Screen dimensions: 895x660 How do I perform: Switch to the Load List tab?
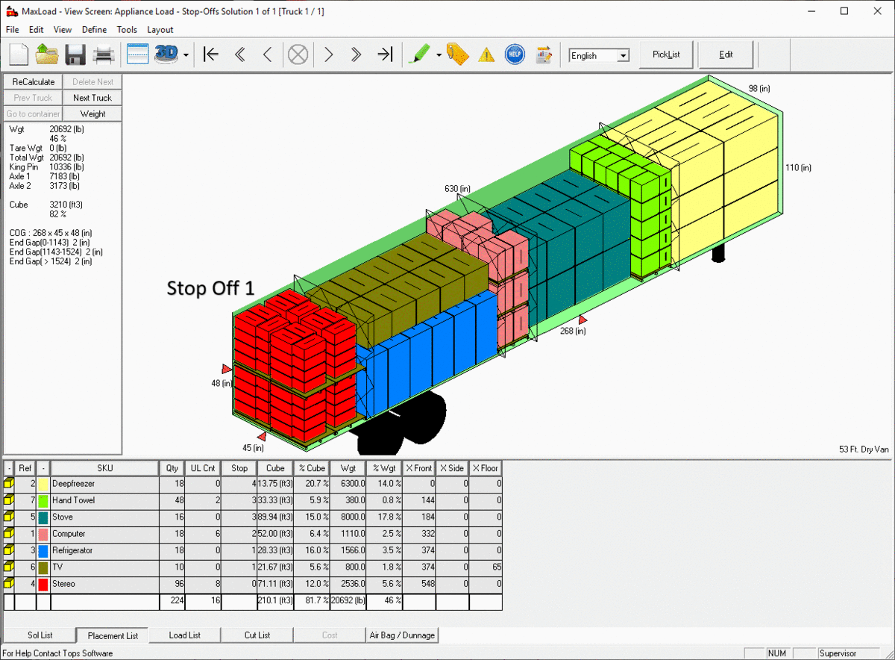click(x=184, y=635)
